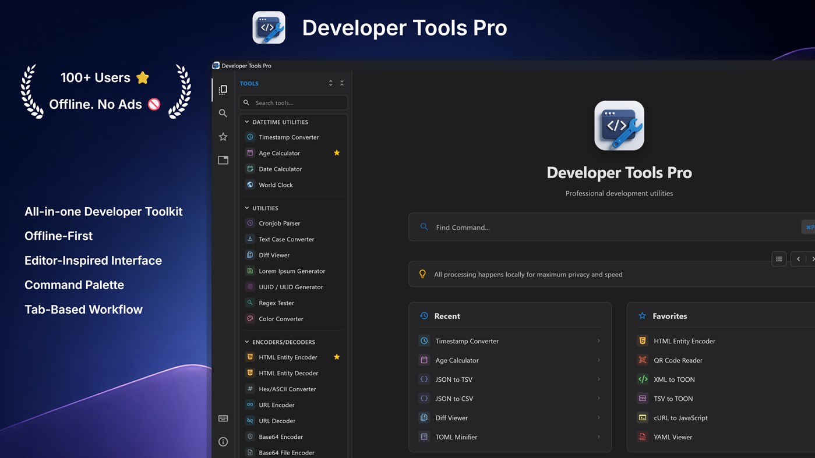Click the XML to TOON code icon
Viewport: 815px width, 458px height.
(x=643, y=379)
